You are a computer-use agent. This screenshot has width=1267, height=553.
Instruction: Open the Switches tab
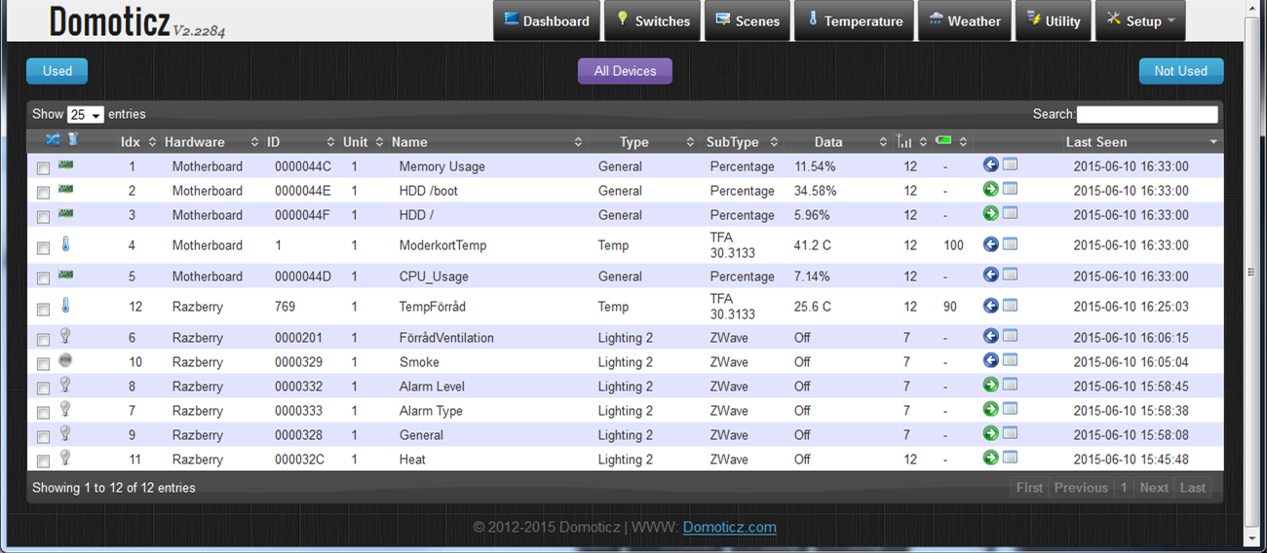652,21
